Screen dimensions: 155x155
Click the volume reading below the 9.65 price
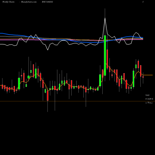point(149,99)
